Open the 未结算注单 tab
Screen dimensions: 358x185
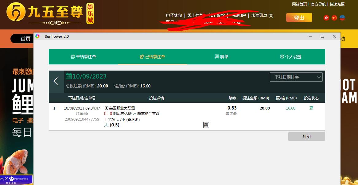[83, 57]
